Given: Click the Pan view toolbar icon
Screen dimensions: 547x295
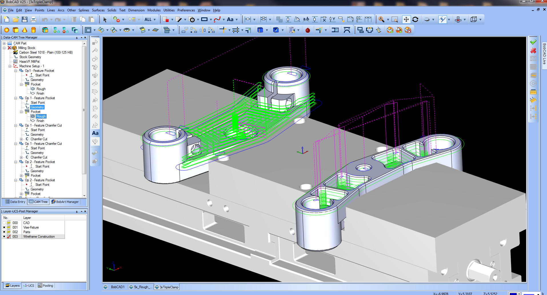Looking at the screenshot, I should coord(406,19).
